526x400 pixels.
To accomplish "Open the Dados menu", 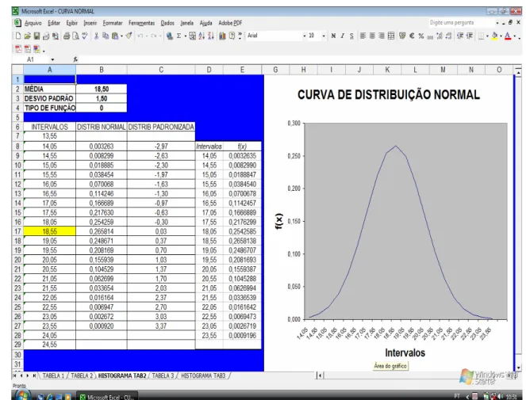I will tap(167, 23).
